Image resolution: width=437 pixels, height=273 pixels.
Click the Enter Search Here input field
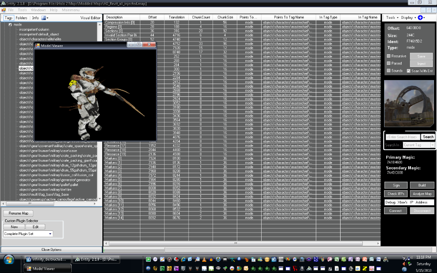click(x=403, y=137)
